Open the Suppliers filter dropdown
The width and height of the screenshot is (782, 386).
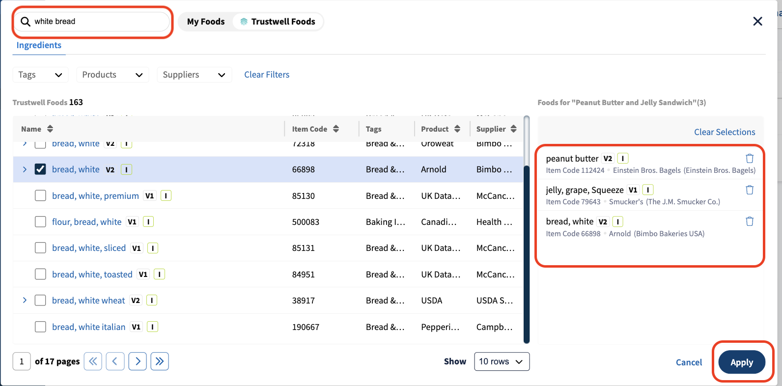194,75
